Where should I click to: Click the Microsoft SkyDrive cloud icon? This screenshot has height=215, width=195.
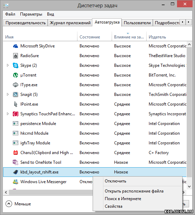(x=16, y=46)
